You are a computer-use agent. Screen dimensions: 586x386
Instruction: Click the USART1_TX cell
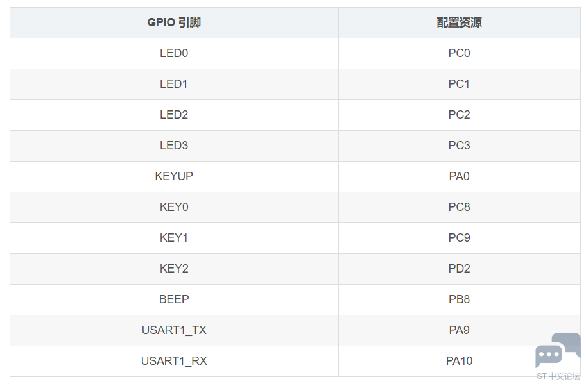click(x=174, y=330)
